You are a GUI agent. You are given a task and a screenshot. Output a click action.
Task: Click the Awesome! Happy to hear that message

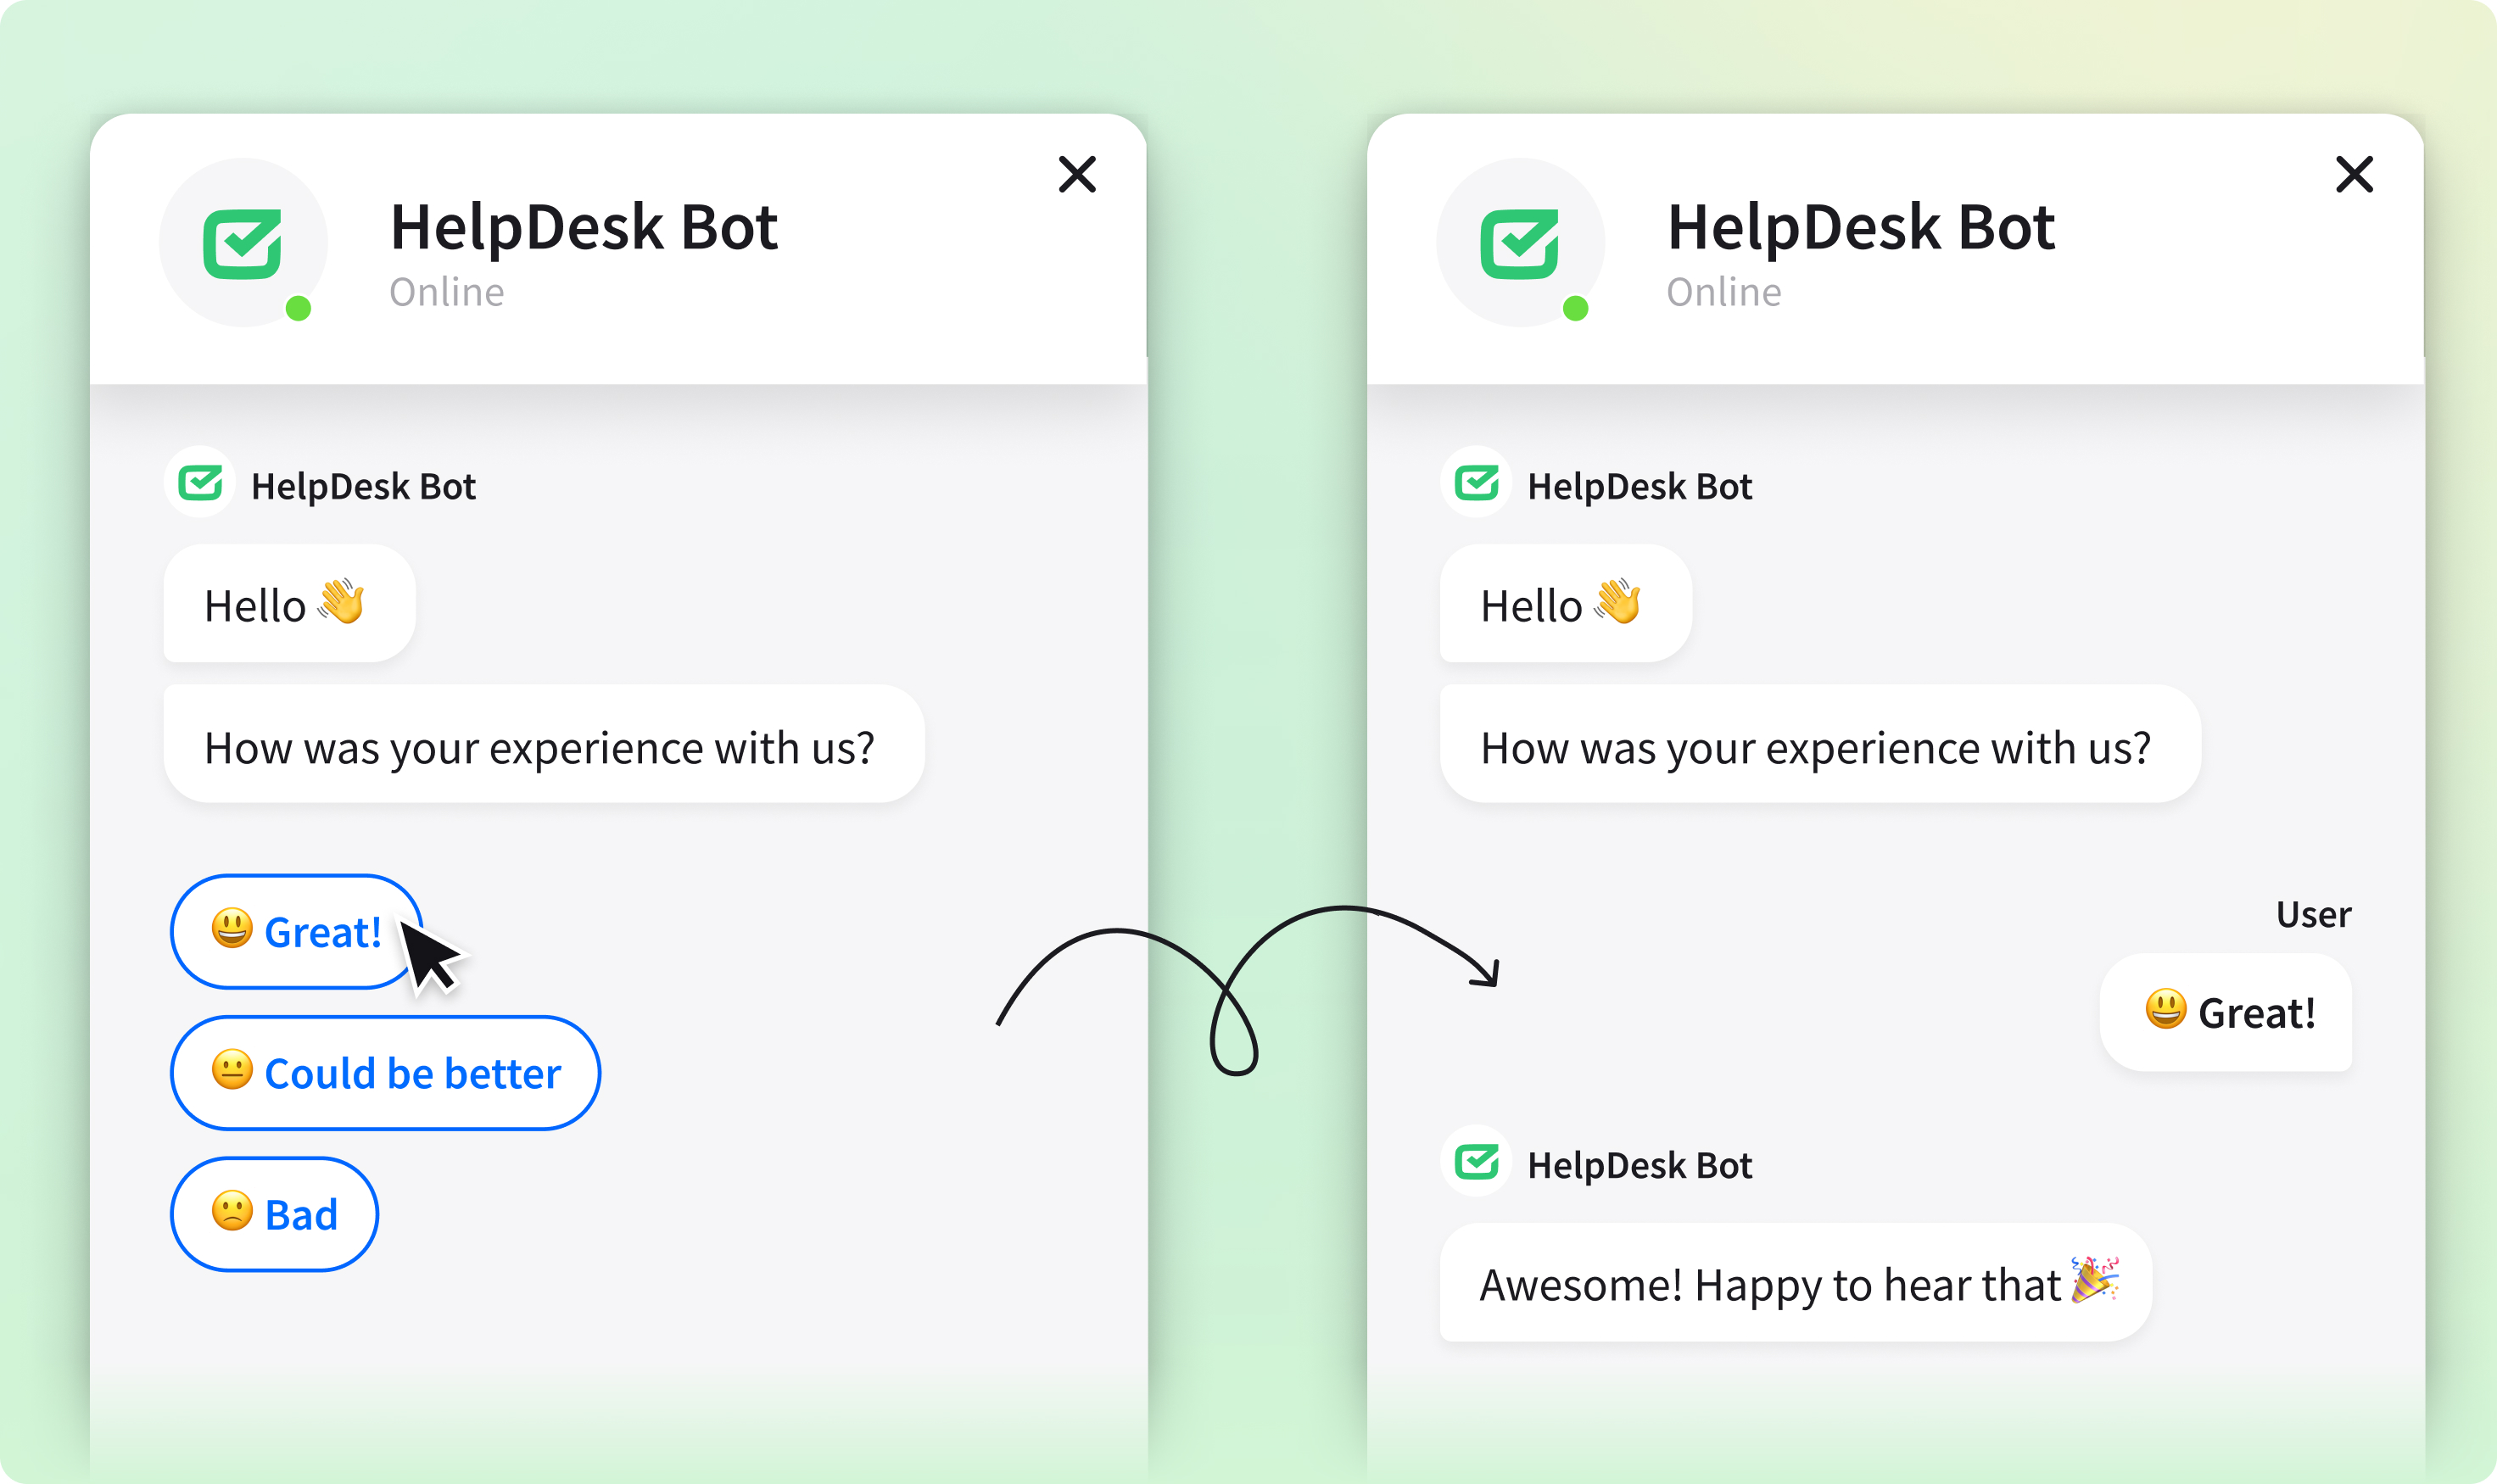pos(1795,1283)
